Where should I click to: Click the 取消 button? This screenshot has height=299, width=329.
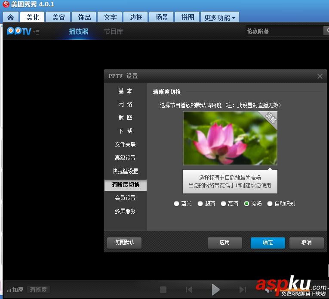[x=307, y=243]
